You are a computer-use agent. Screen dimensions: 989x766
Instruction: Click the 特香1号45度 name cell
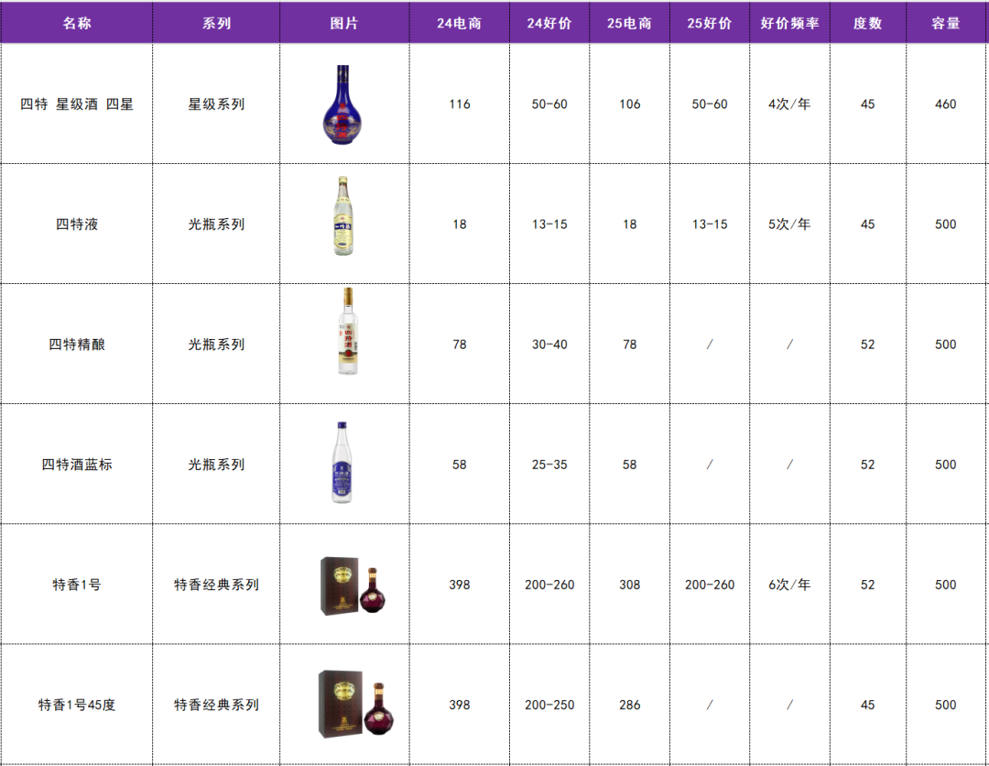tap(77, 705)
